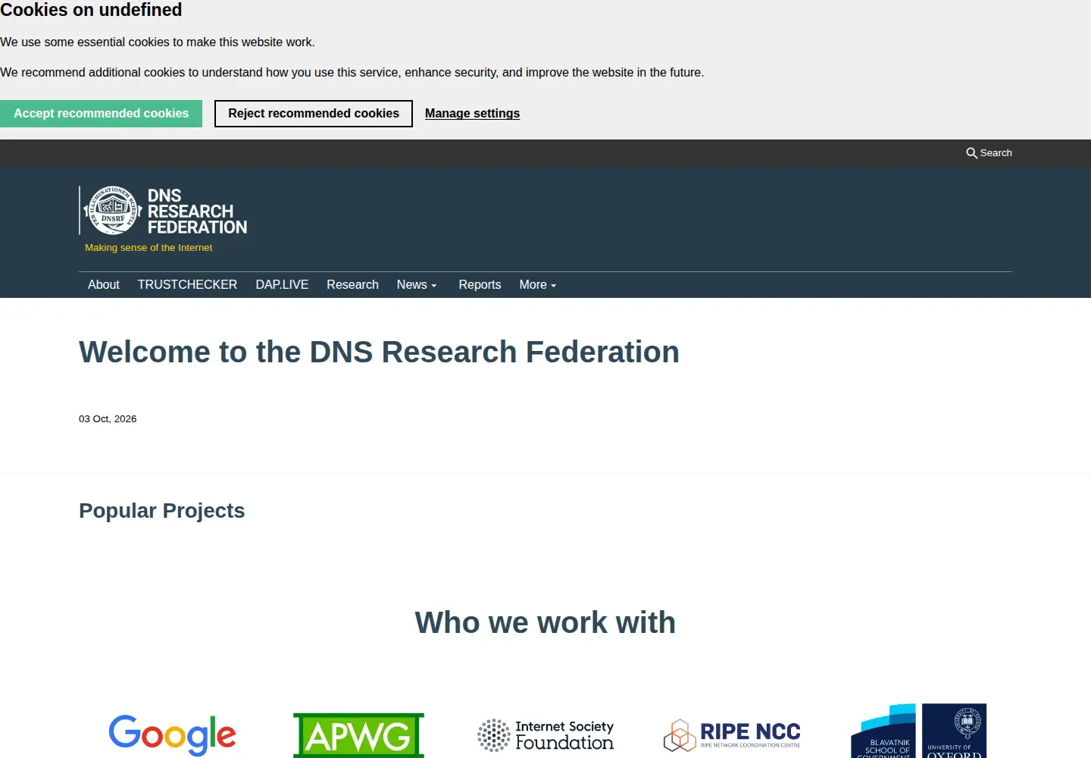Image resolution: width=1091 pixels, height=758 pixels.
Task: Click the 'Popular Projects' heading
Action: (161, 511)
